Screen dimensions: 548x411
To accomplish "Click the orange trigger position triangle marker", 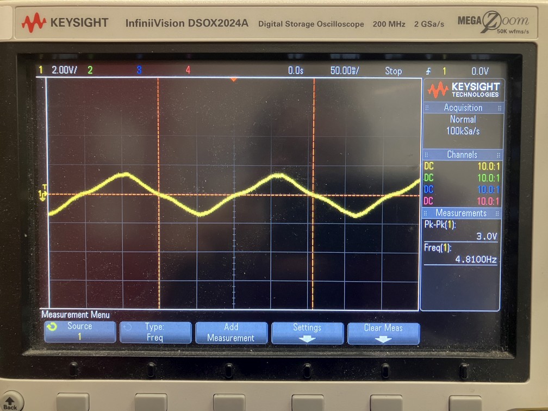I will pyautogui.click(x=233, y=79).
